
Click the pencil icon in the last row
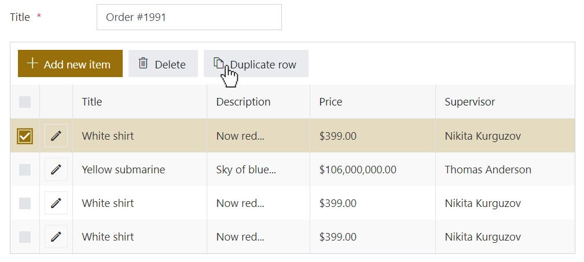click(x=56, y=236)
